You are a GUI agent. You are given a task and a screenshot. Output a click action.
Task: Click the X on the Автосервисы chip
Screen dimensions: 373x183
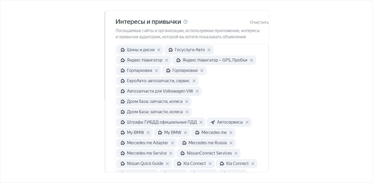pyautogui.click(x=247, y=122)
